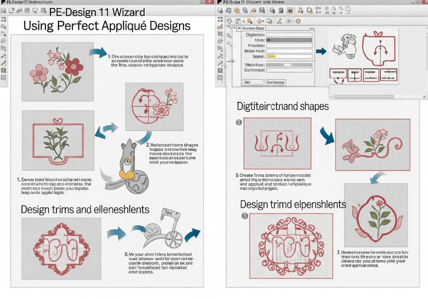Click the left scroll arrow on horizontal scrollbar
The width and height of the screenshot is (428, 299).
pos(332,97)
